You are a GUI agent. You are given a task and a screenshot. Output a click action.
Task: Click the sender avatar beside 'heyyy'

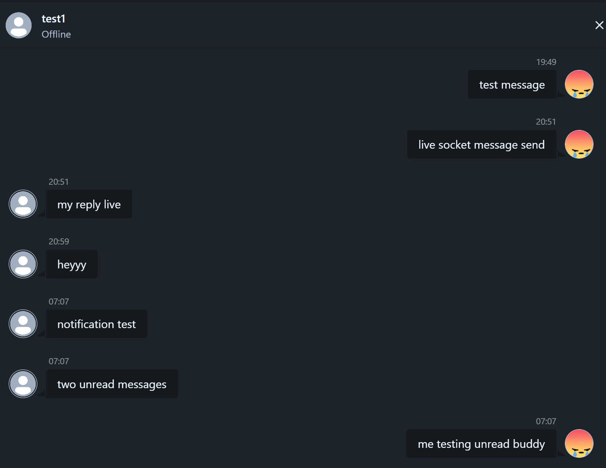coord(23,264)
